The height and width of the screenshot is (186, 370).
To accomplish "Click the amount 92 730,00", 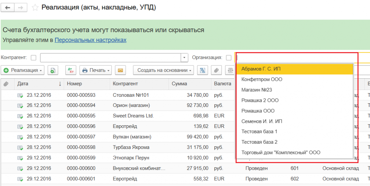I will point(198,105).
